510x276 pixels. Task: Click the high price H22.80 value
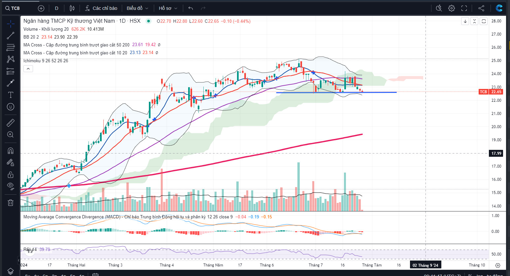[x=180, y=21]
